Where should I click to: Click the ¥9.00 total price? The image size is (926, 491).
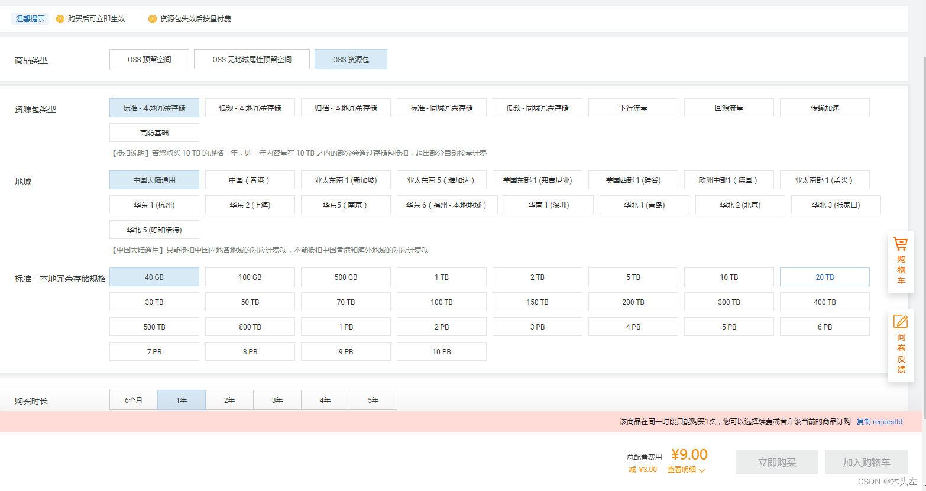pyautogui.click(x=689, y=454)
